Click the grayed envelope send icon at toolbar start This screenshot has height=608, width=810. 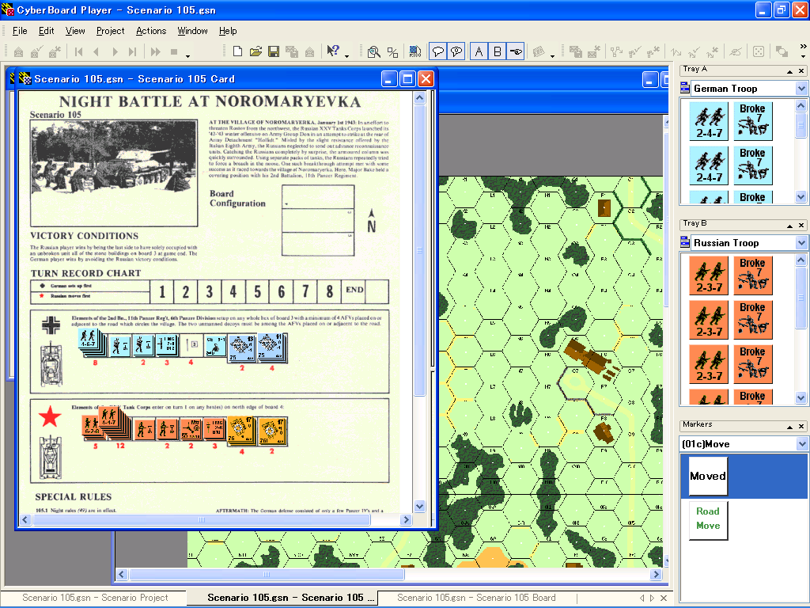click(x=19, y=51)
